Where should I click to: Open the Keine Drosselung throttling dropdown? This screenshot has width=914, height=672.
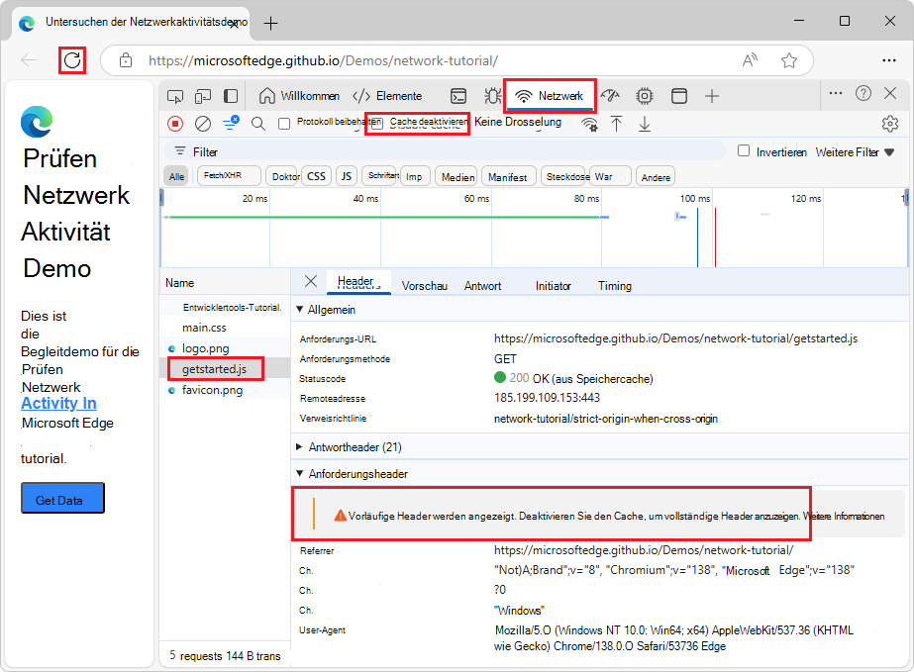pos(518,122)
